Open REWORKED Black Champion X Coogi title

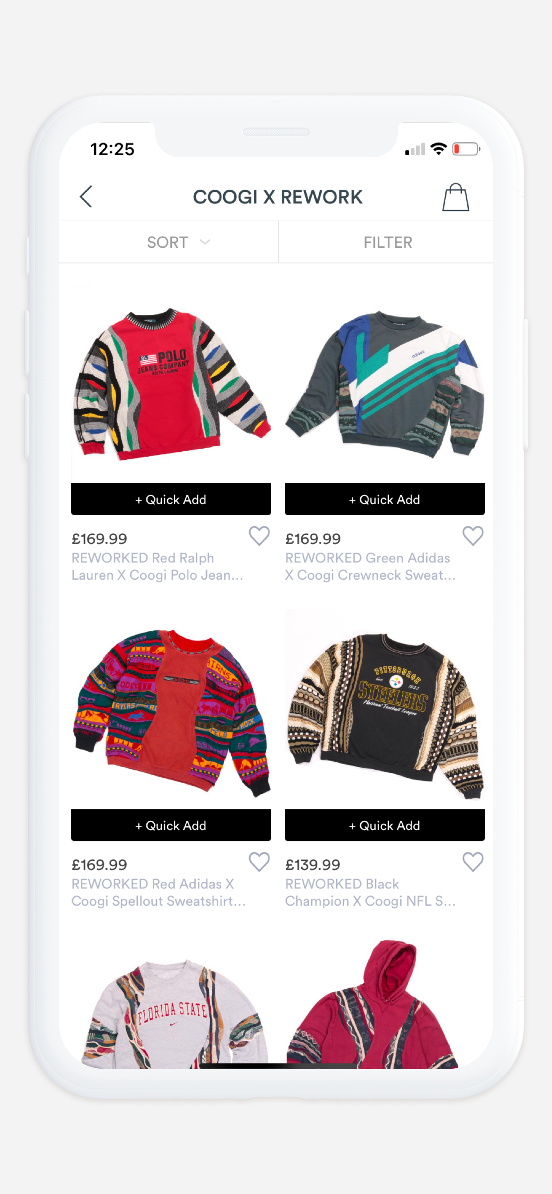[370, 892]
